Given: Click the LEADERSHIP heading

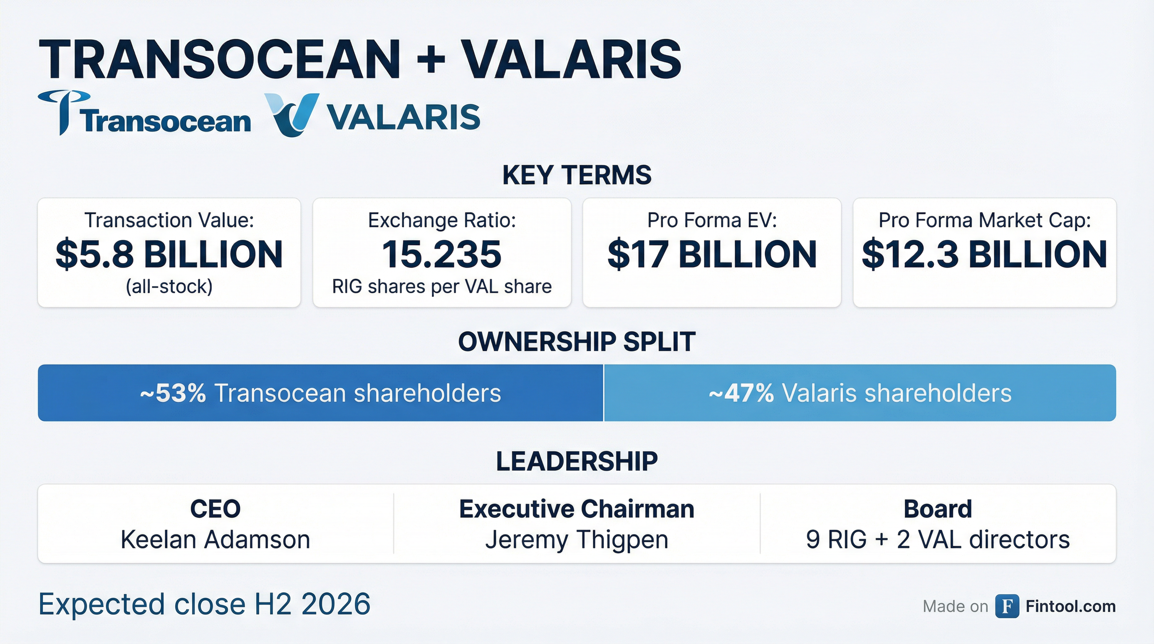Looking at the screenshot, I should pos(577,461).
